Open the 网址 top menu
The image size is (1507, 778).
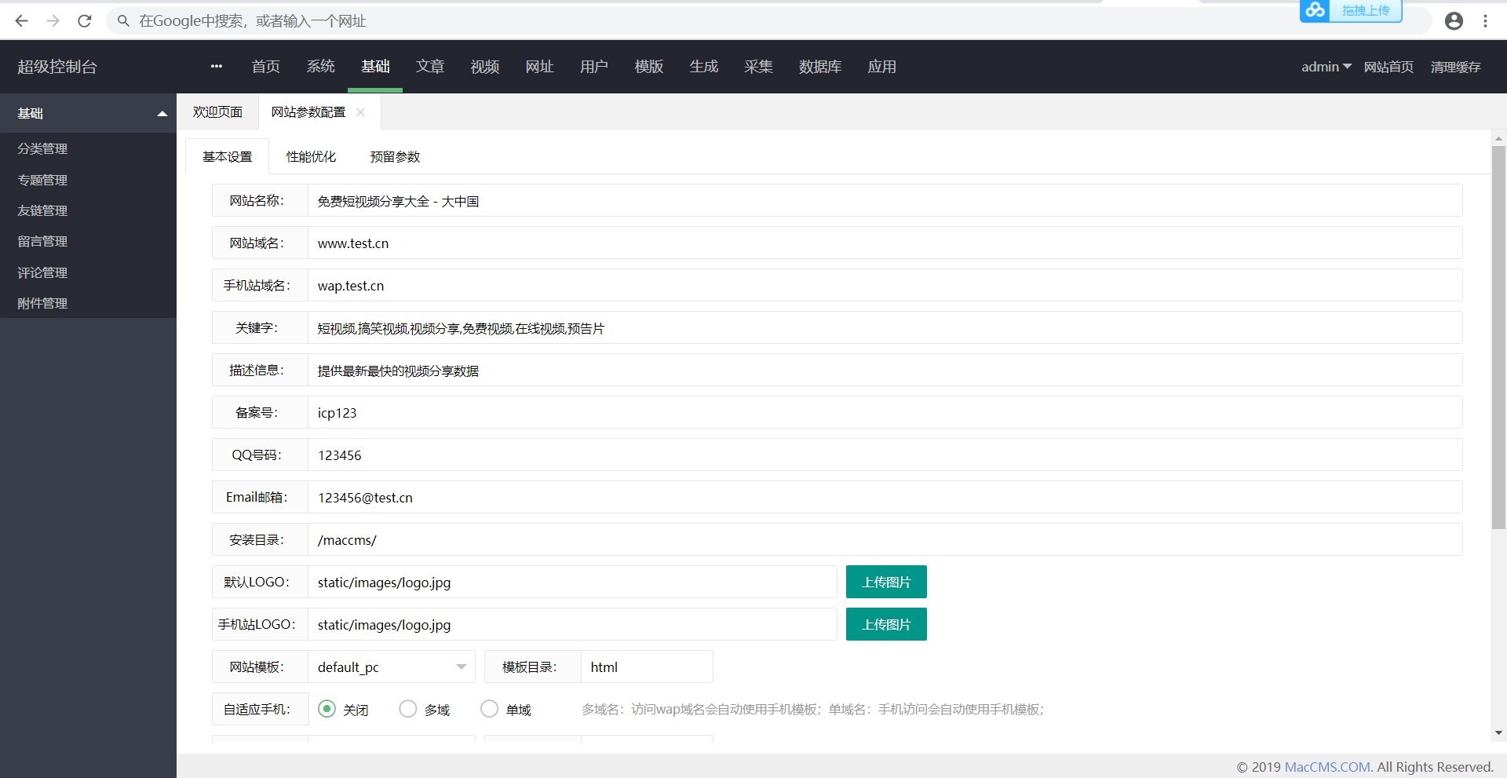click(x=540, y=67)
